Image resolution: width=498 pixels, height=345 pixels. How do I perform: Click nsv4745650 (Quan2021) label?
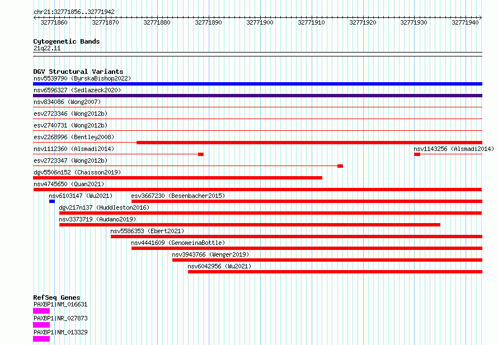point(69,184)
